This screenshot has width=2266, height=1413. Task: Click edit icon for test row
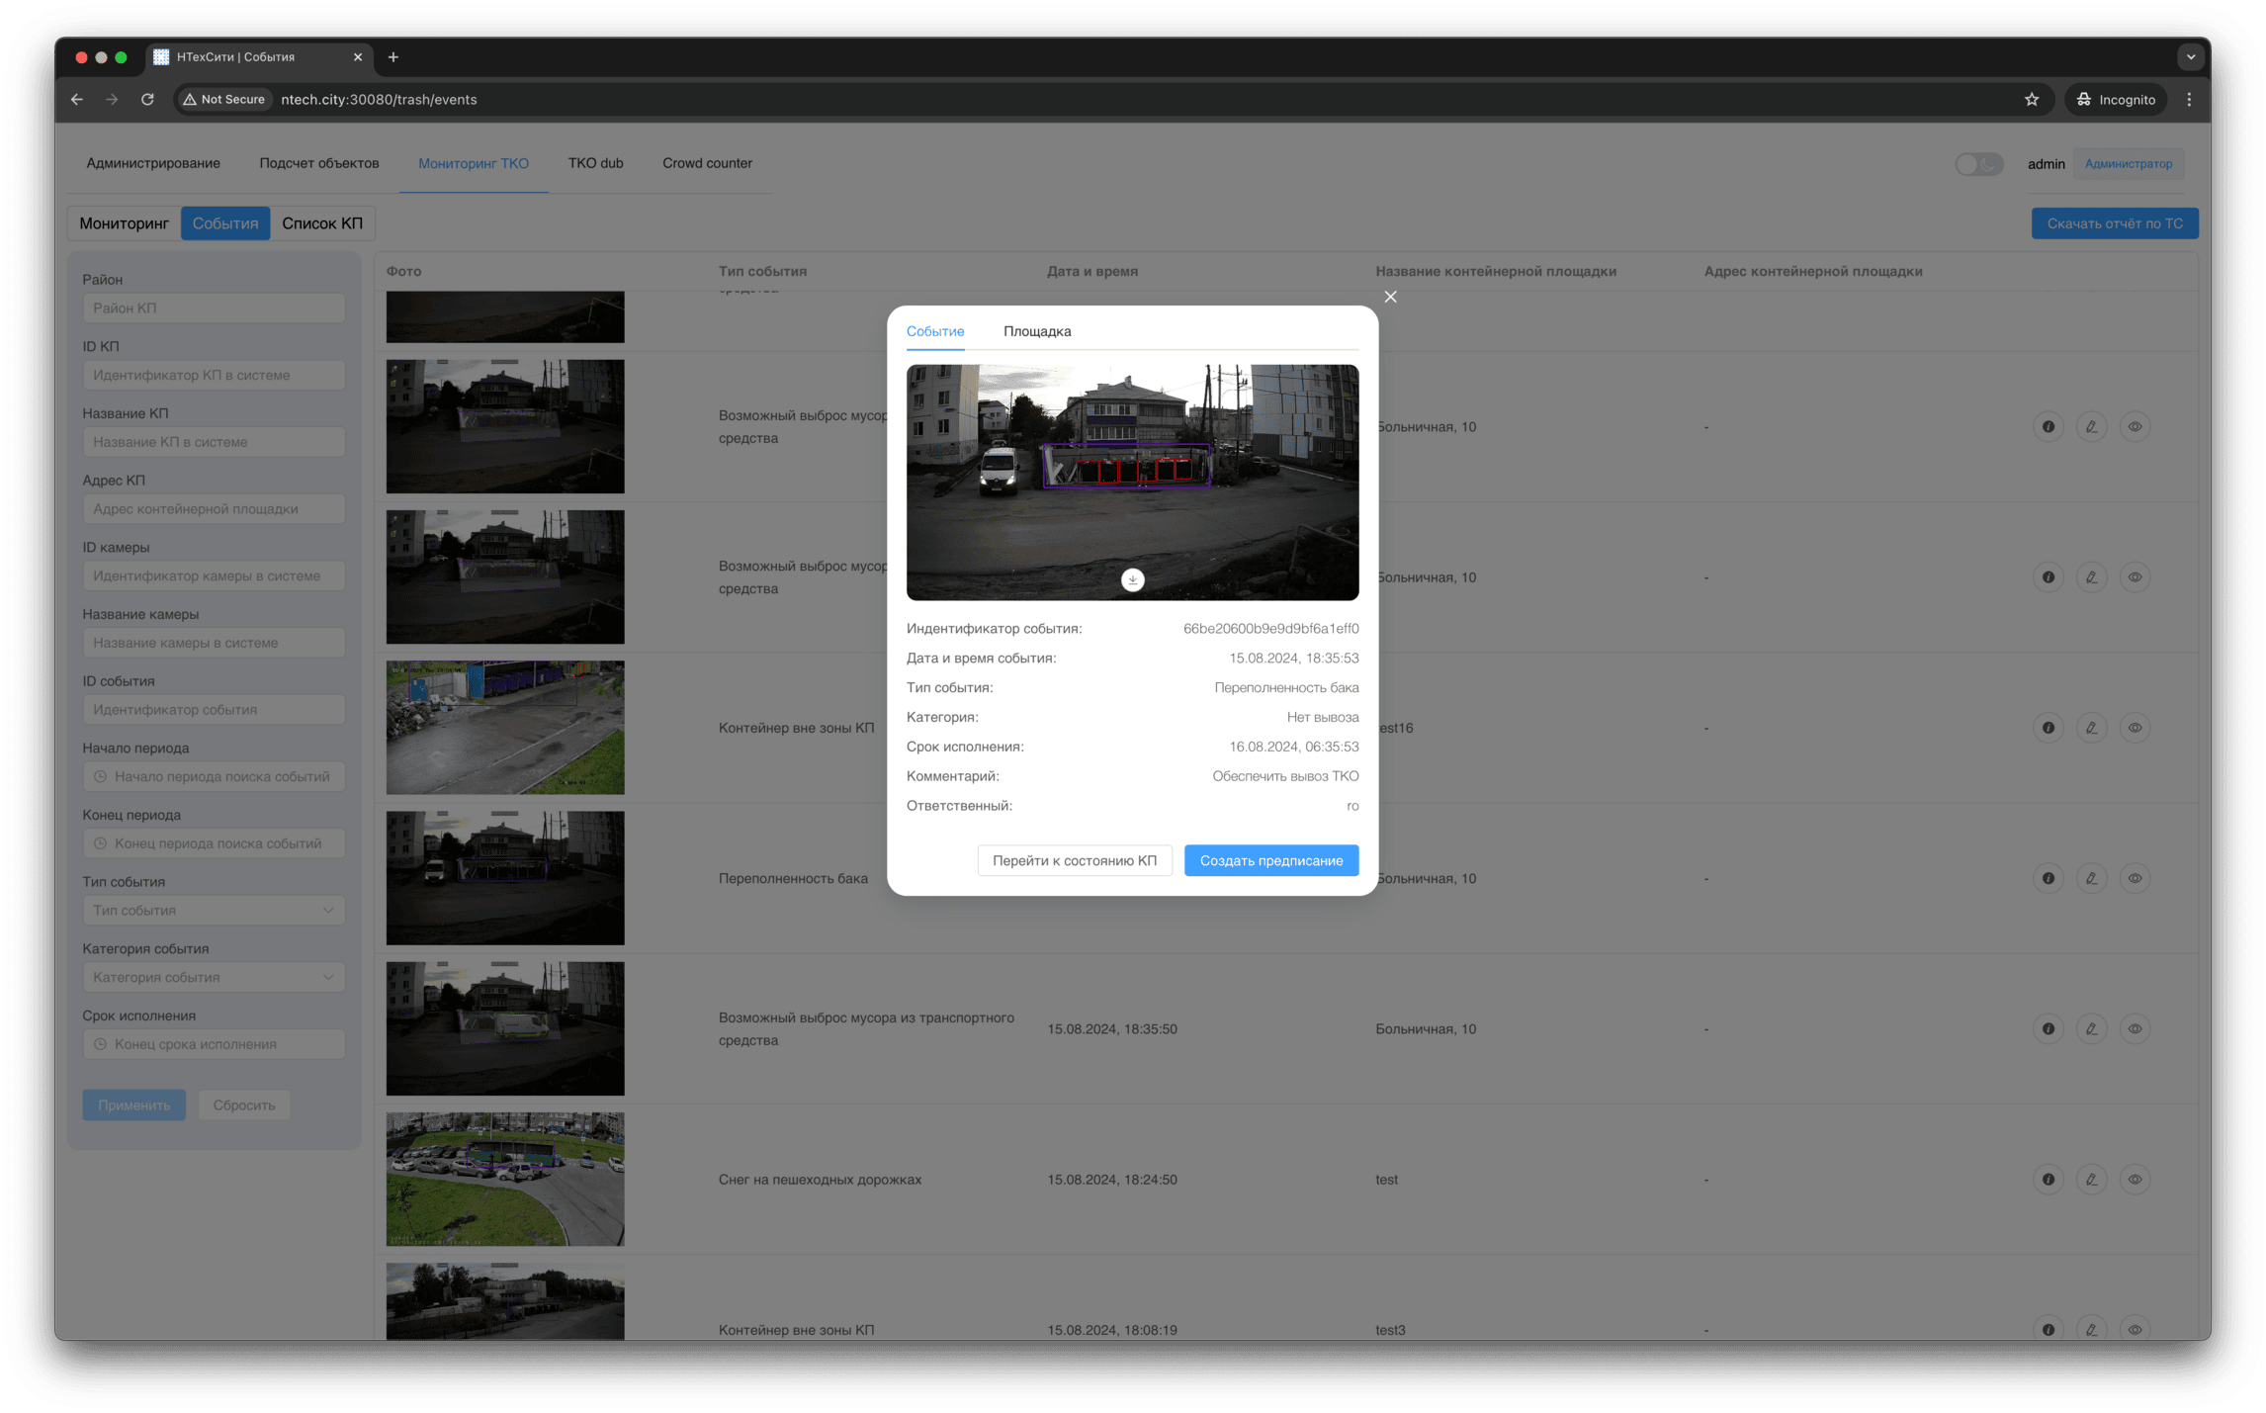coord(2091,1180)
